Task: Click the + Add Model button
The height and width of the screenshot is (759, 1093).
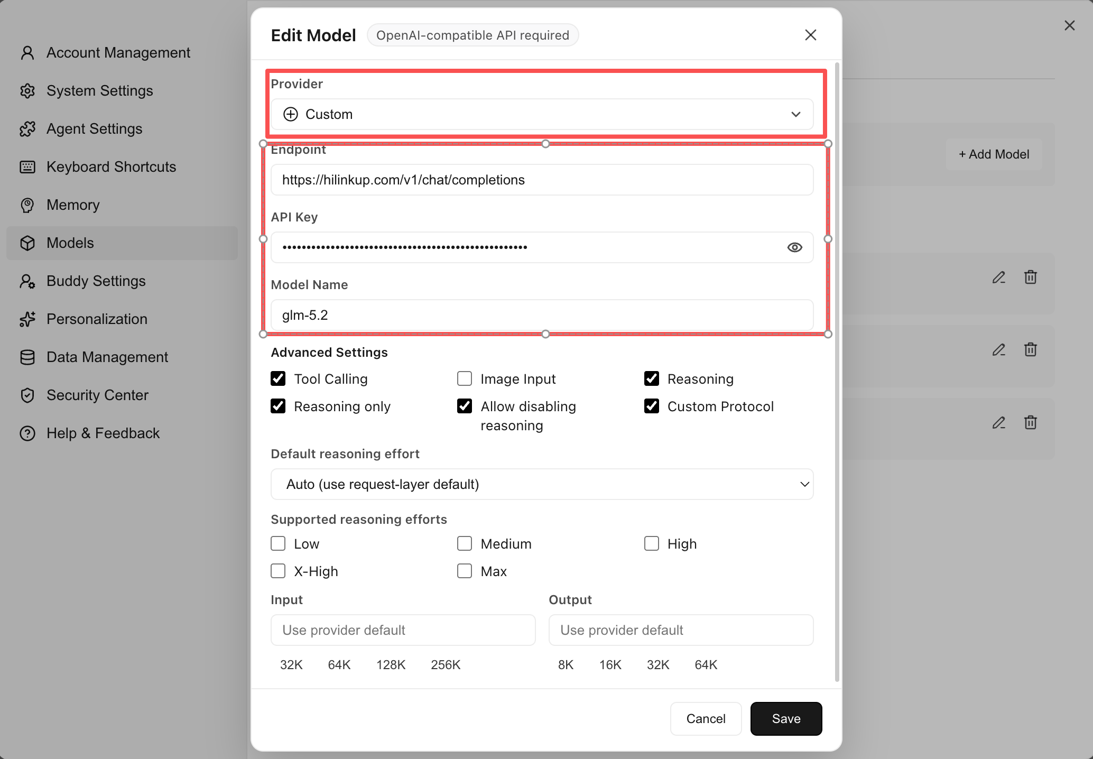Action: [994, 154]
